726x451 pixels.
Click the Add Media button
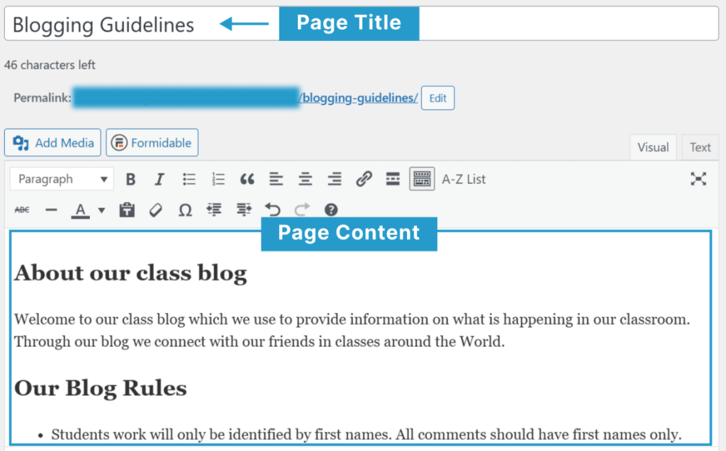(52, 142)
